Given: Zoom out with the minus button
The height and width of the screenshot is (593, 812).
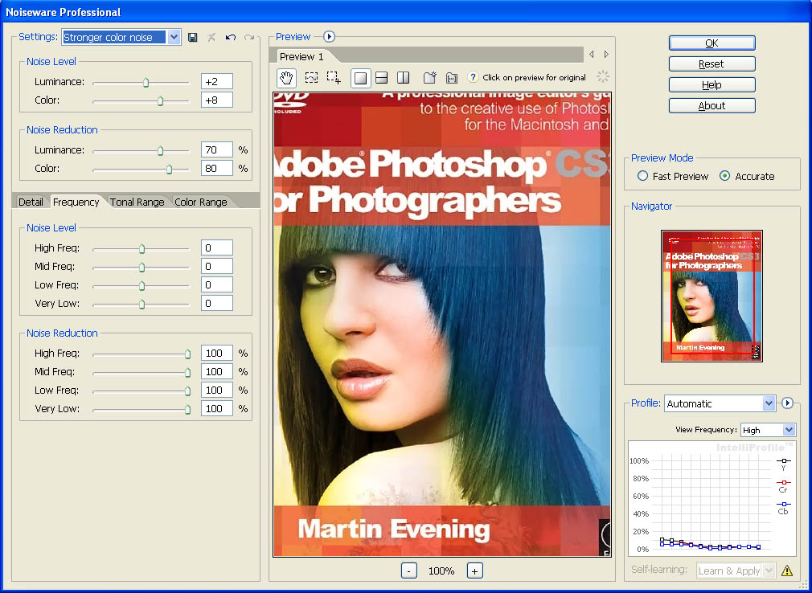Looking at the screenshot, I should [x=409, y=571].
